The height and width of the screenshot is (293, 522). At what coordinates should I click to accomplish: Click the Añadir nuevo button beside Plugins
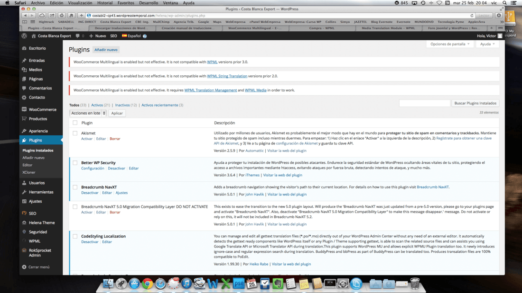[106, 50]
